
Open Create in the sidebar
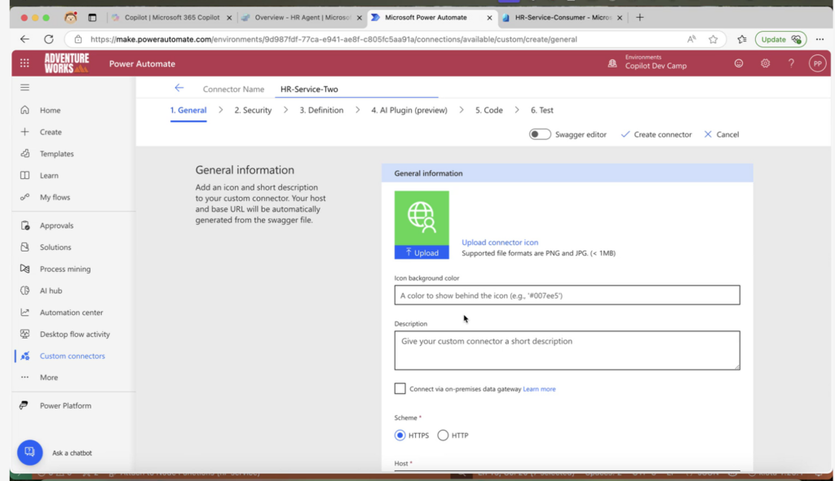click(x=51, y=132)
